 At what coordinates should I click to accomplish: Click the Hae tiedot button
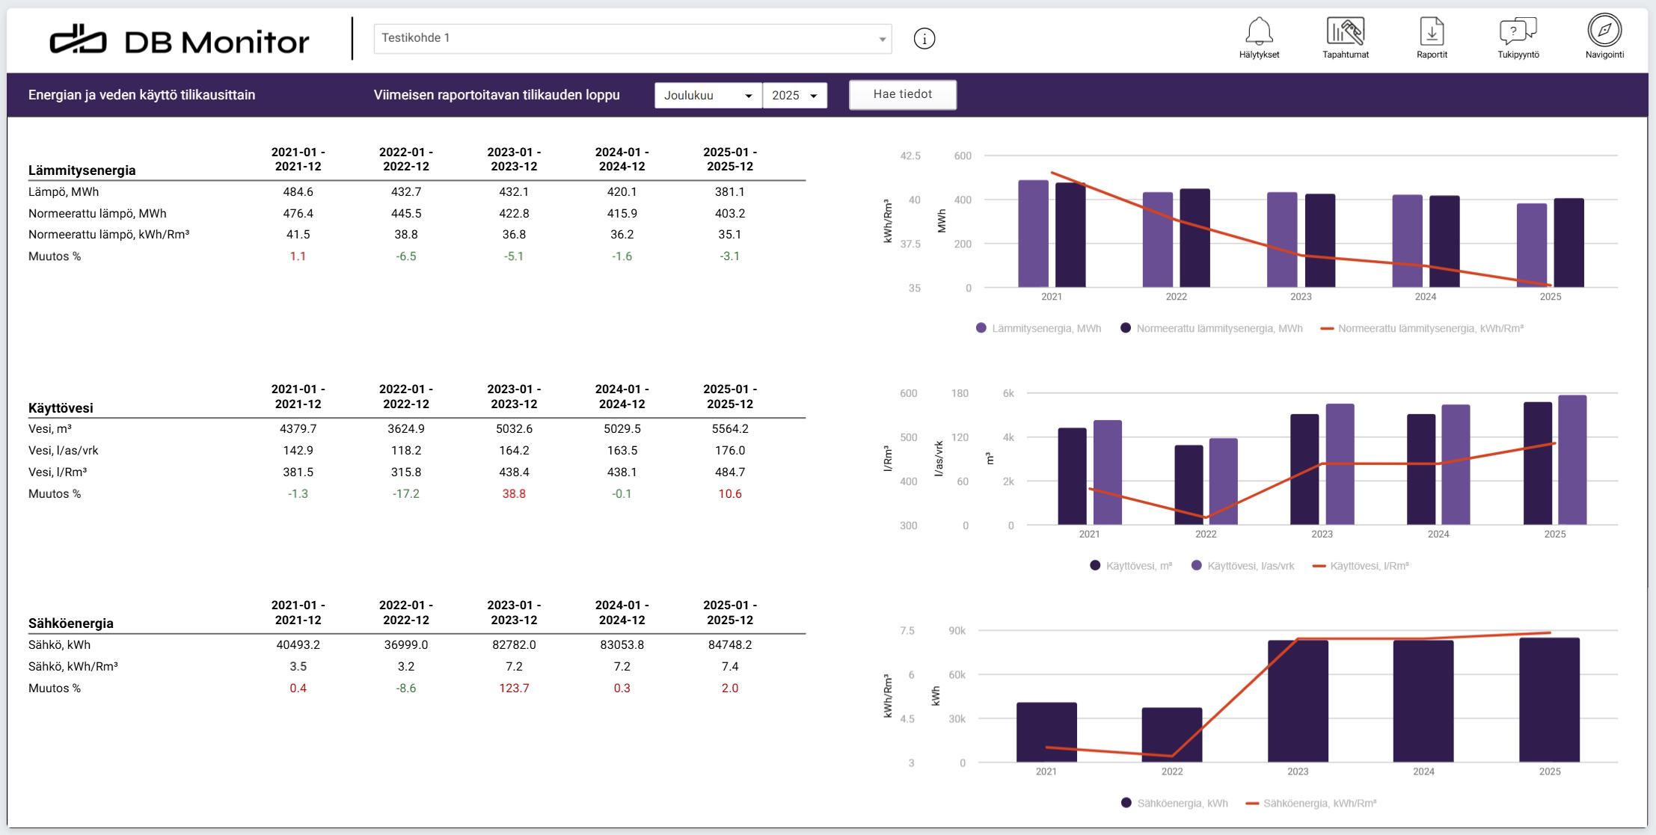[902, 95]
